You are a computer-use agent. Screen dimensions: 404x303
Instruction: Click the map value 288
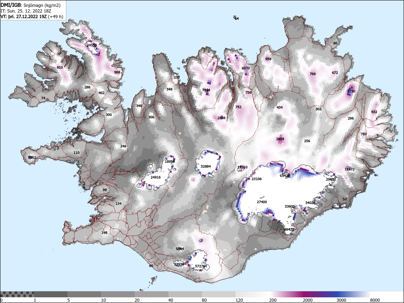(87, 87)
